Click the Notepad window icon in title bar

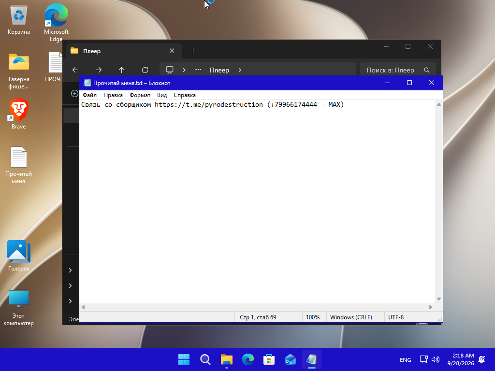(87, 83)
